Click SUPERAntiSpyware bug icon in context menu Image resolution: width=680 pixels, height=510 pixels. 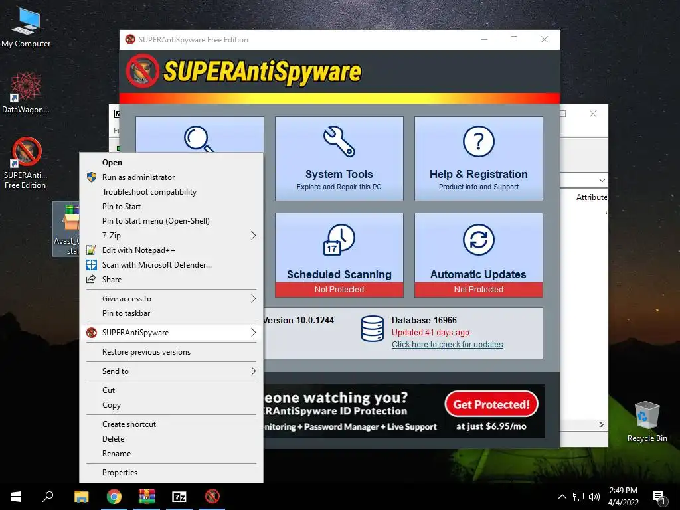pyautogui.click(x=92, y=333)
